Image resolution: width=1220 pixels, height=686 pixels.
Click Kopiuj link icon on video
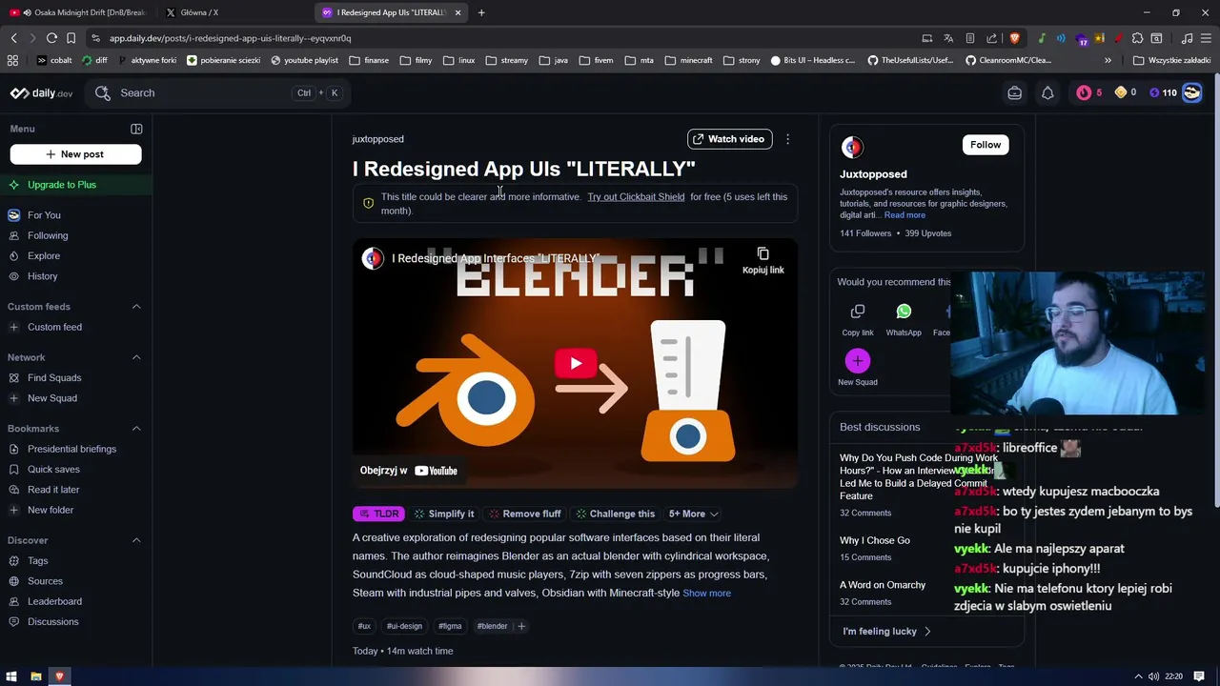[x=762, y=260]
